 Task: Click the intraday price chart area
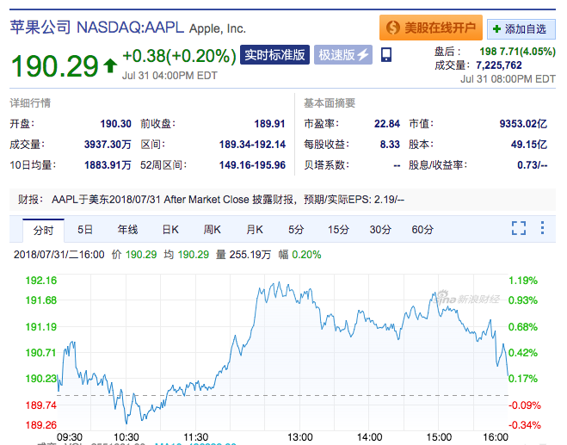point(283,352)
